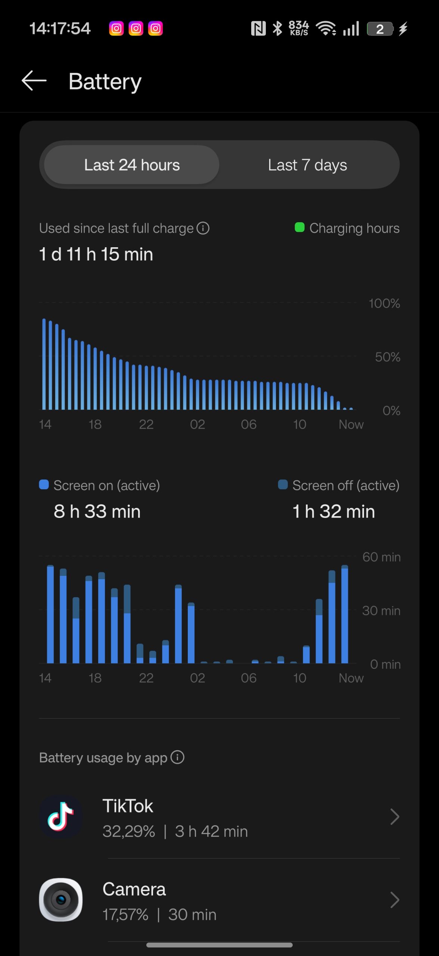Tap the Bluetooth status bar icon

click(277, 28)
